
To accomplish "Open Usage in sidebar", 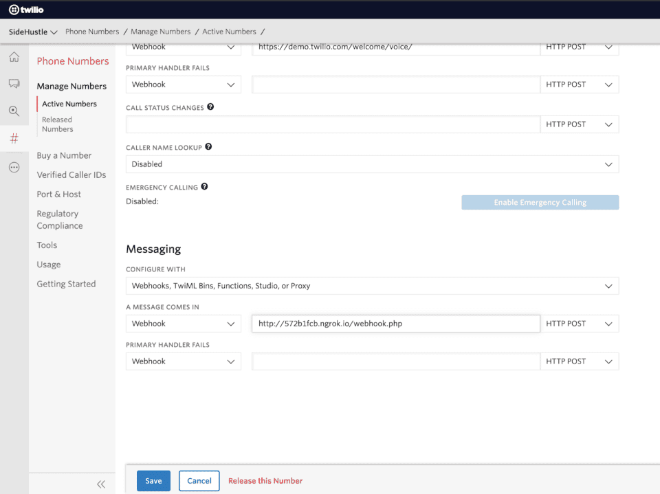I will coord(48,265).
